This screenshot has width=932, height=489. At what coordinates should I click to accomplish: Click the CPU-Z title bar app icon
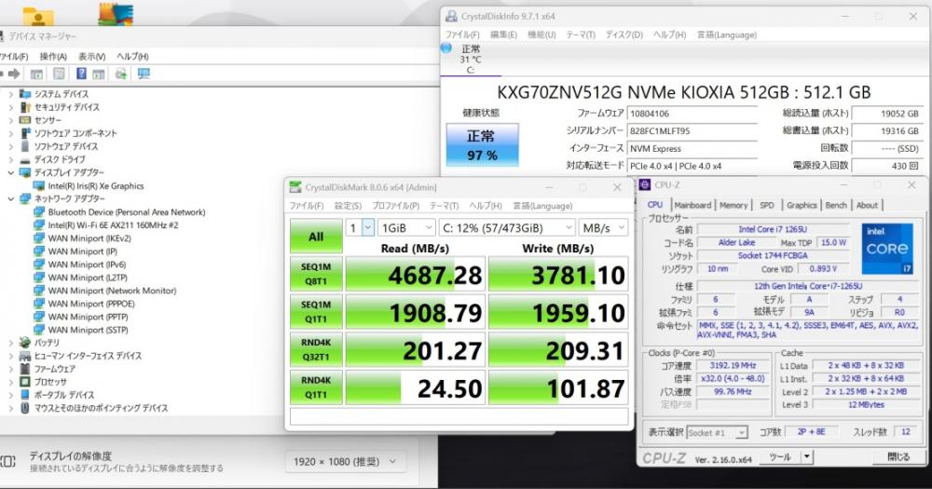click(645, 184)
